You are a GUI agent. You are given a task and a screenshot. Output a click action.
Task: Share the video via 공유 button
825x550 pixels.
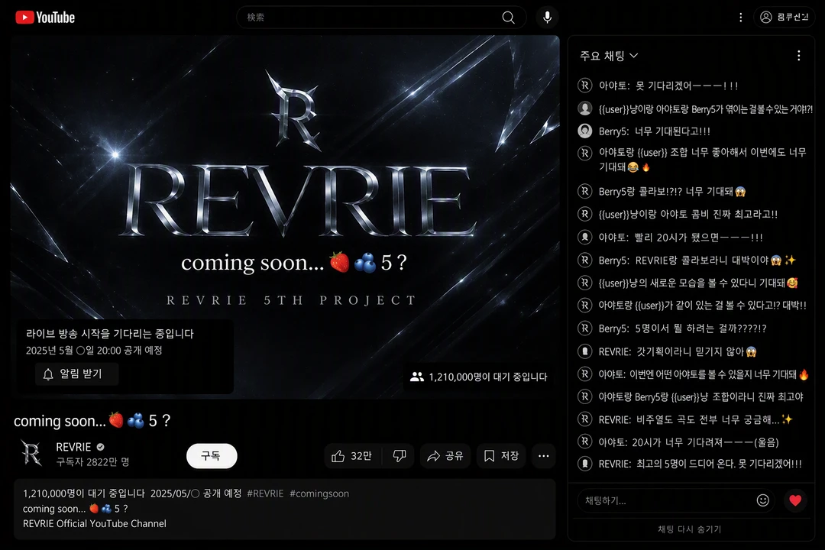point(445,456)
